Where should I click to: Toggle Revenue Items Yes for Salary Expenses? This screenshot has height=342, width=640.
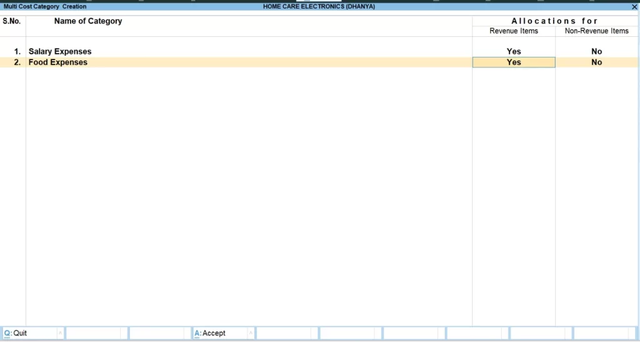[x=514, y=51]
